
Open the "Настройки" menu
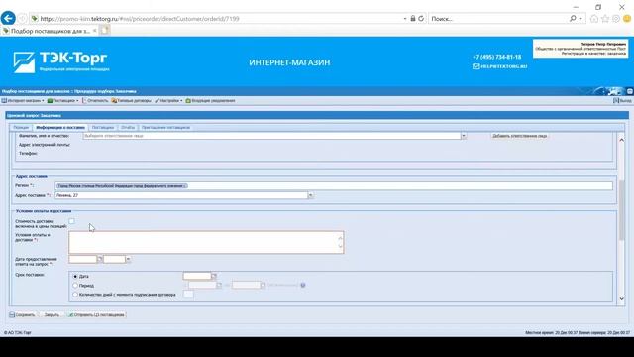(x=168, y=101)
